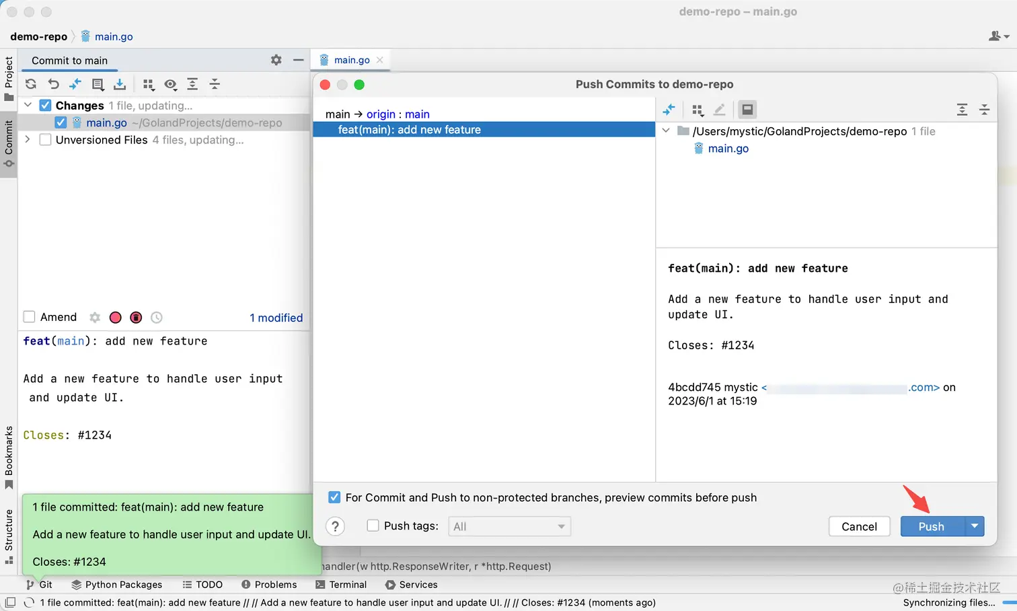Screen dimensions: 1017x611
Task: Enable the Amend checkbox
Action: tap(29, 317)
